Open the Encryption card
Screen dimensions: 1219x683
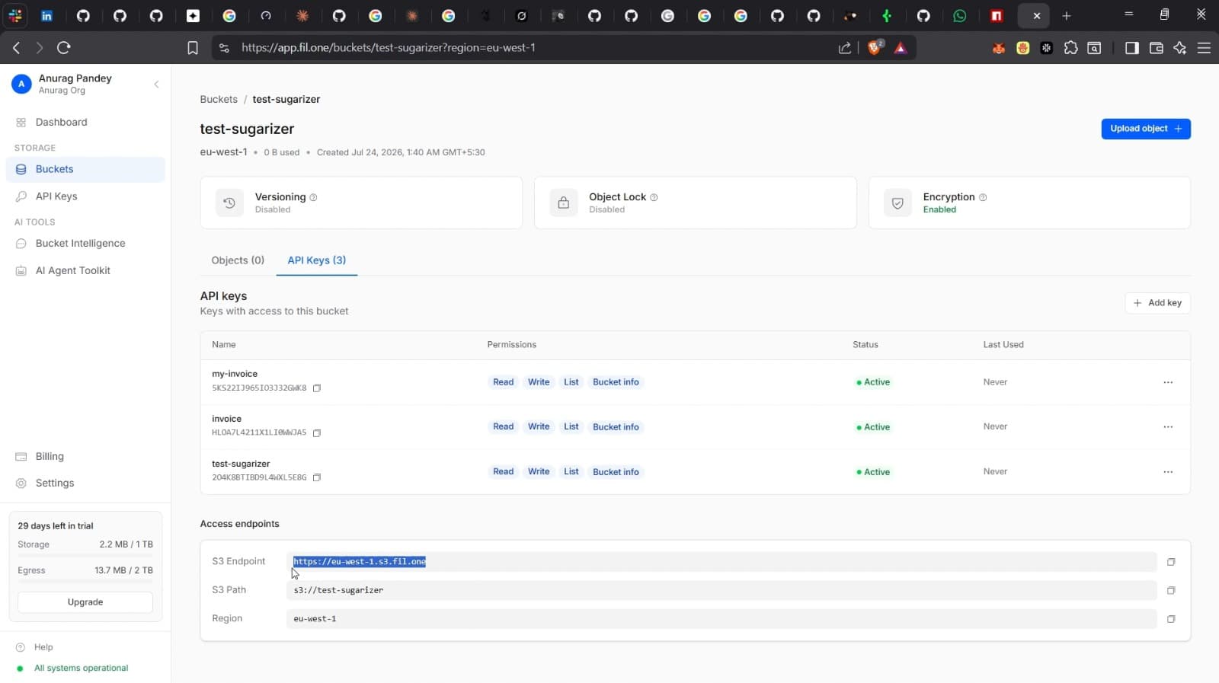click(1029, 203)
